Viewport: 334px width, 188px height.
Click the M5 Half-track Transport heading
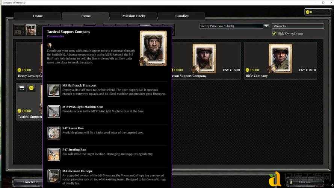pos(79,85)
